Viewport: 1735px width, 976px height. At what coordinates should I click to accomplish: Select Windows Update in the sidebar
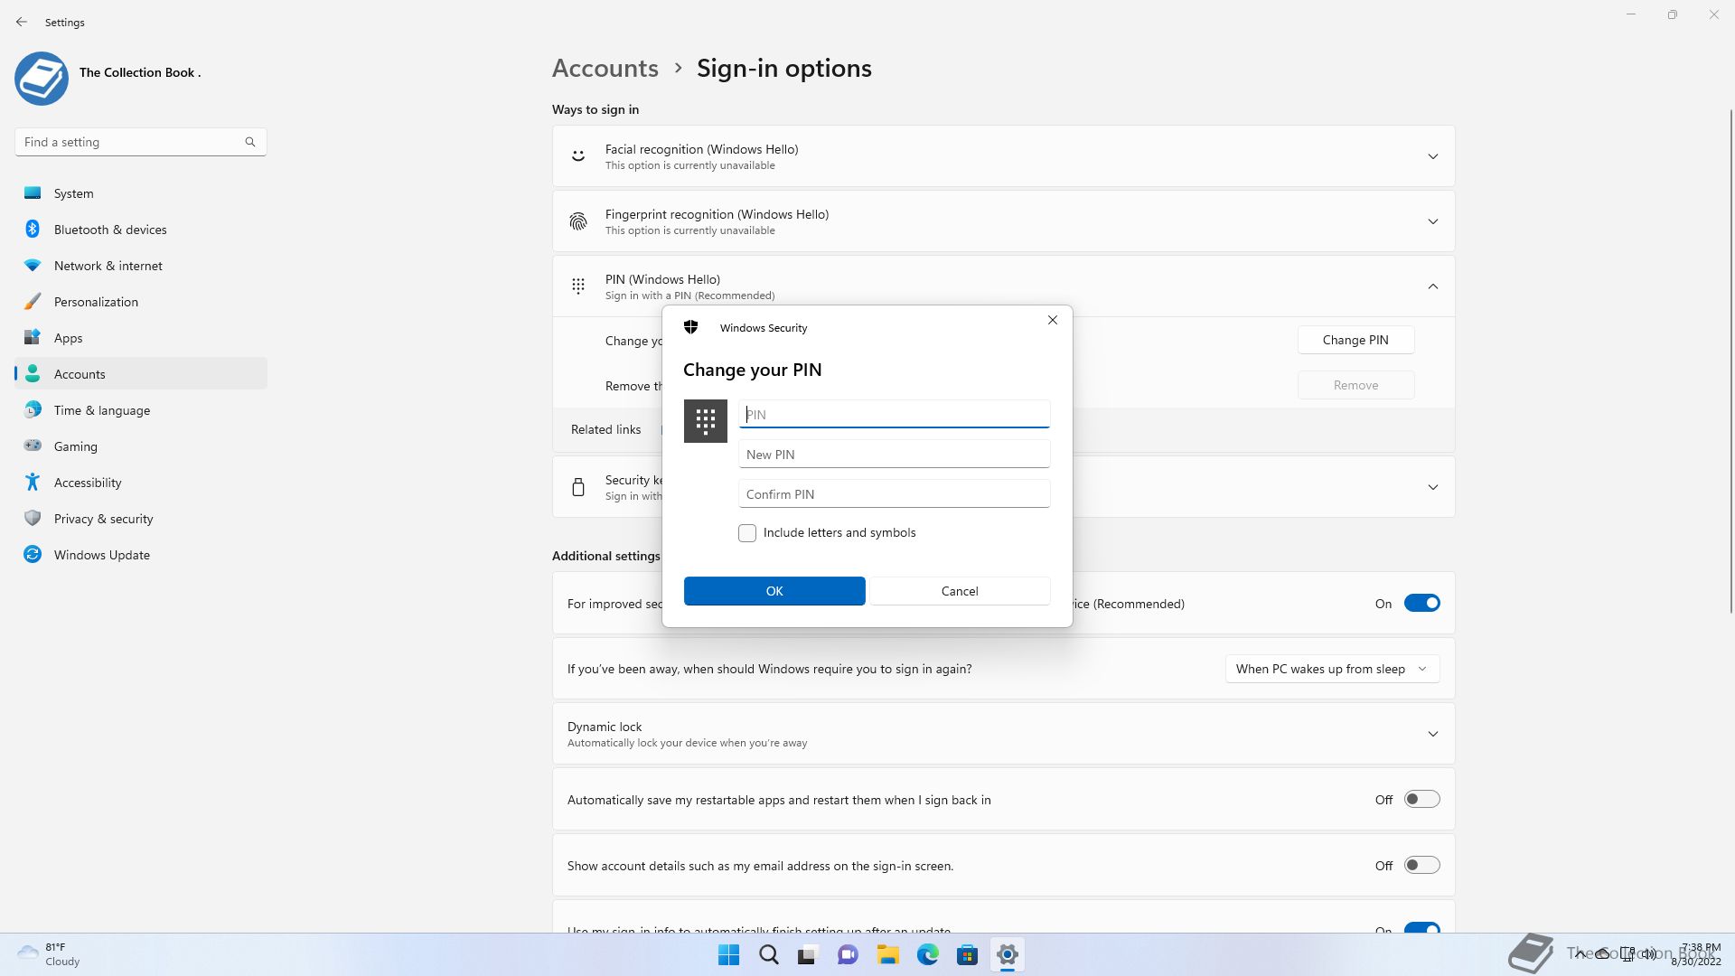tap(101, 555)
